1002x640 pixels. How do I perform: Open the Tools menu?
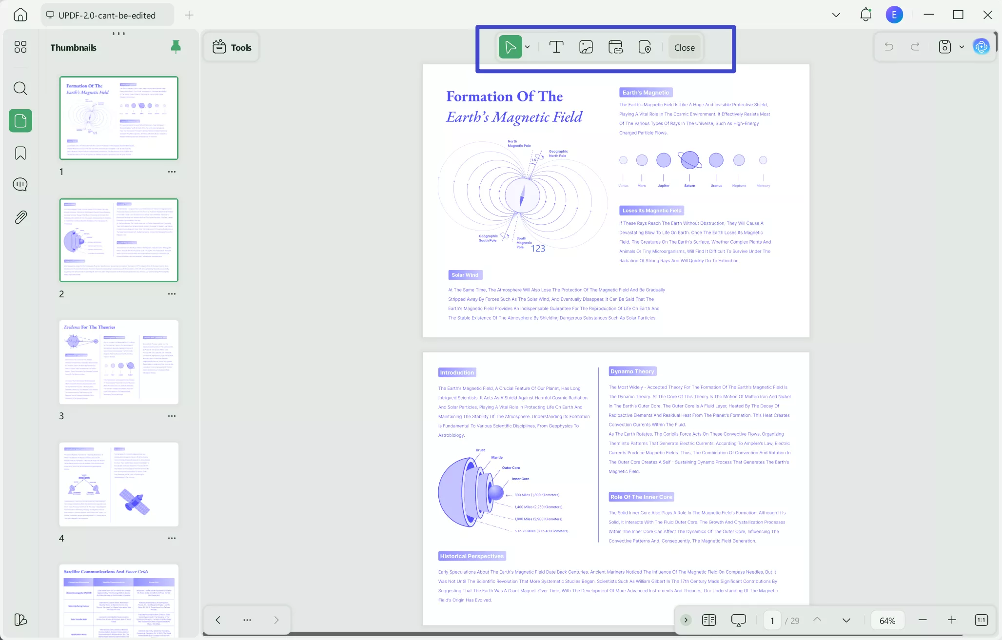(x=231, y=47)
